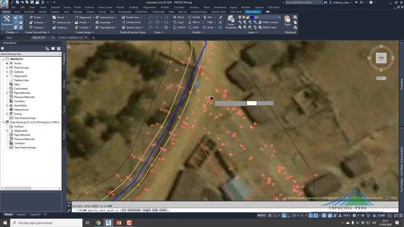Click the Trim tool
The width and height of the screenshot is (404, 227).
pos(208,17)
